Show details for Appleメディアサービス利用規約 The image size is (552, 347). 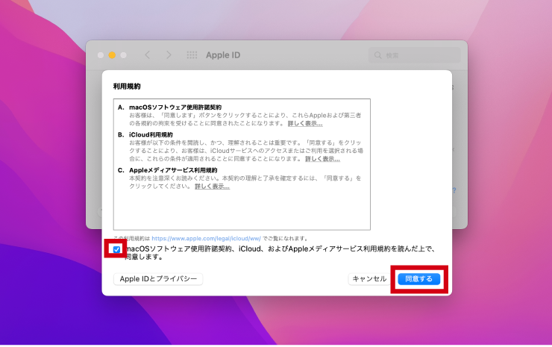tap(213, 187)
